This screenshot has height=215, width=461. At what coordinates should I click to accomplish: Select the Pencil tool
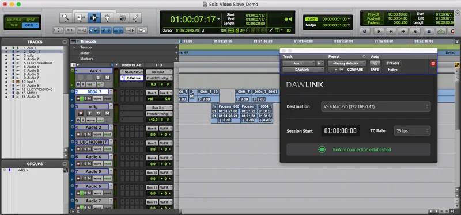[135, 18]
